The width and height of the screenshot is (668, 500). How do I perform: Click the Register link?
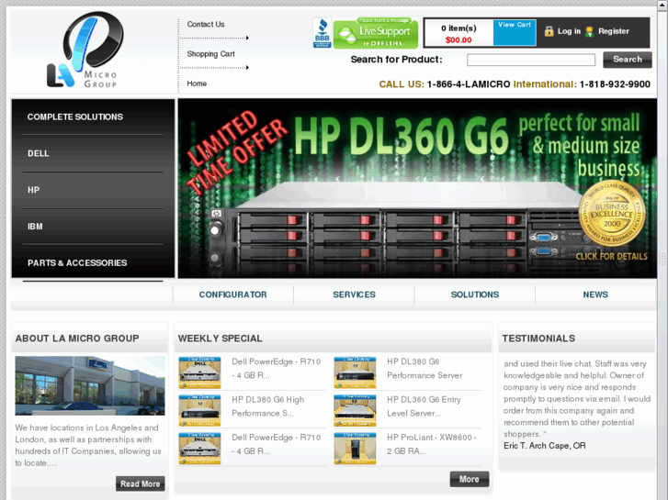[614, 31]
